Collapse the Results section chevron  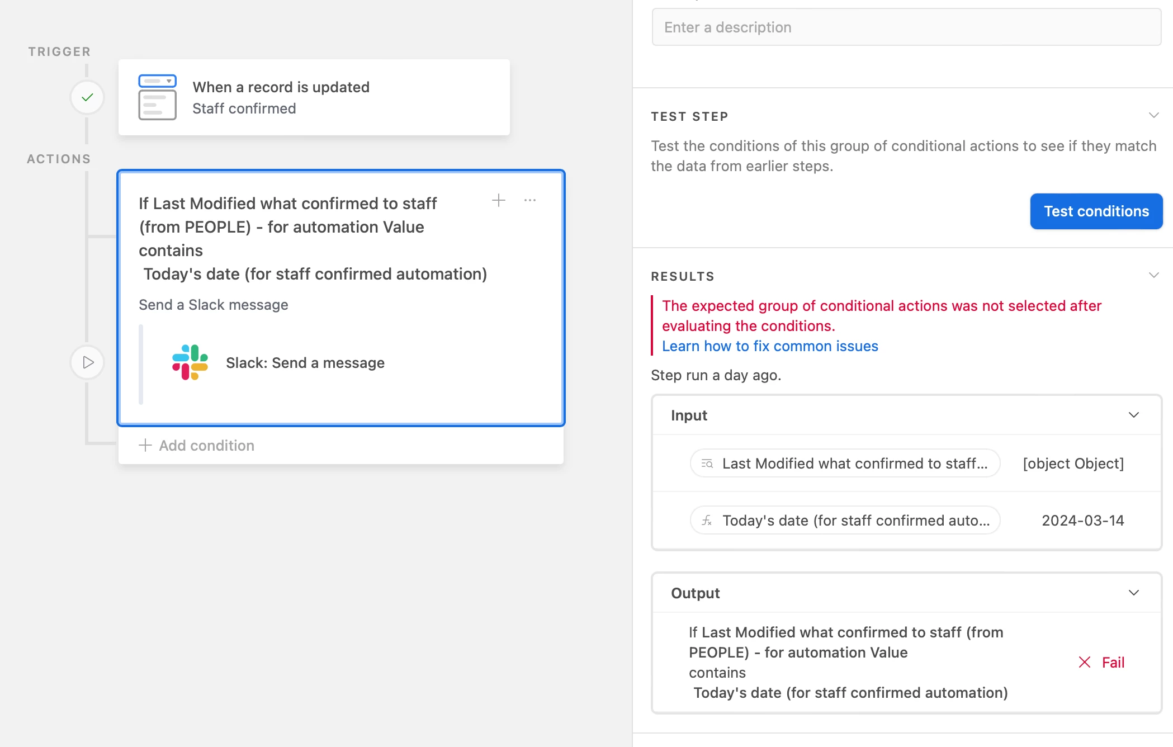click(1153, 276)
